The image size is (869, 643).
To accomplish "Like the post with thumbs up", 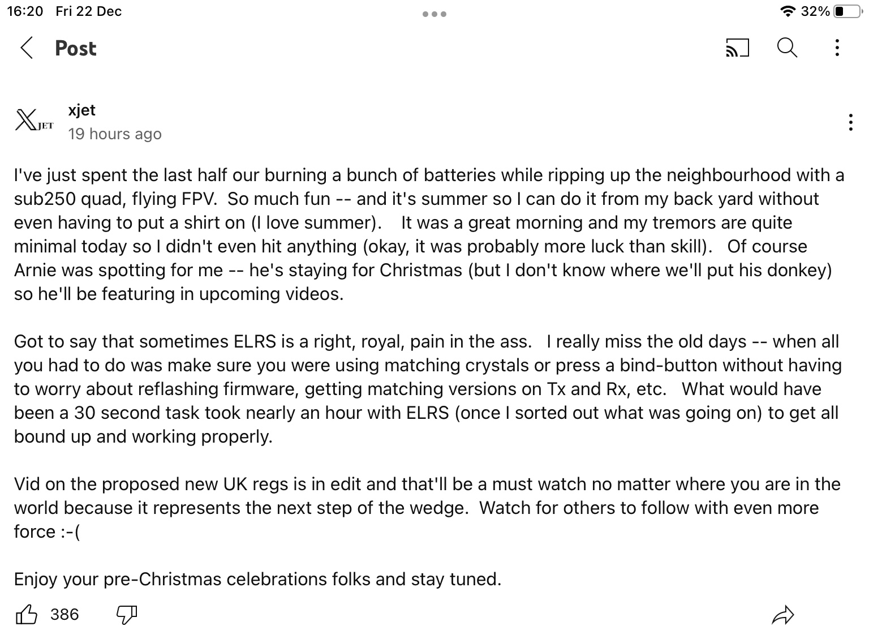I will 26,615.
